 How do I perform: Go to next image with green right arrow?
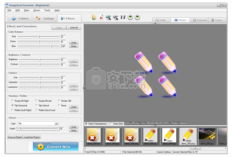click(138, 17)
